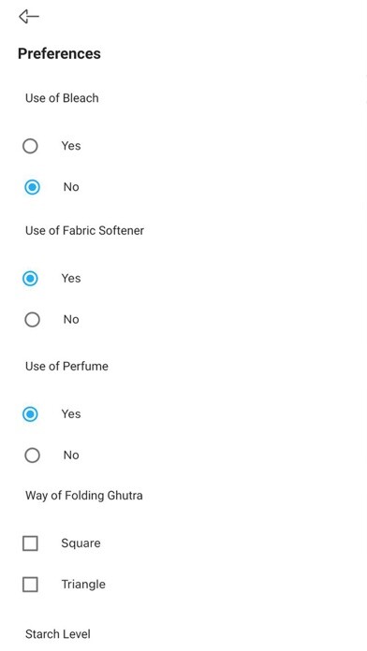The height and width of the screenshot is (651, 367).
Task: Click the Yes text under Fabric Softener
Action: [71, 279]
